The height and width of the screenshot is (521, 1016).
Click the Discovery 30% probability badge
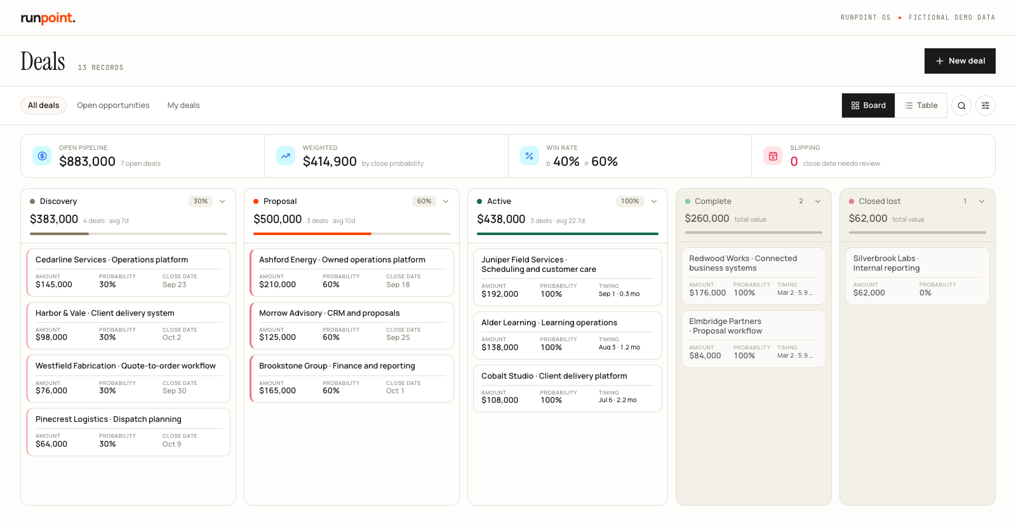[201, 201]
